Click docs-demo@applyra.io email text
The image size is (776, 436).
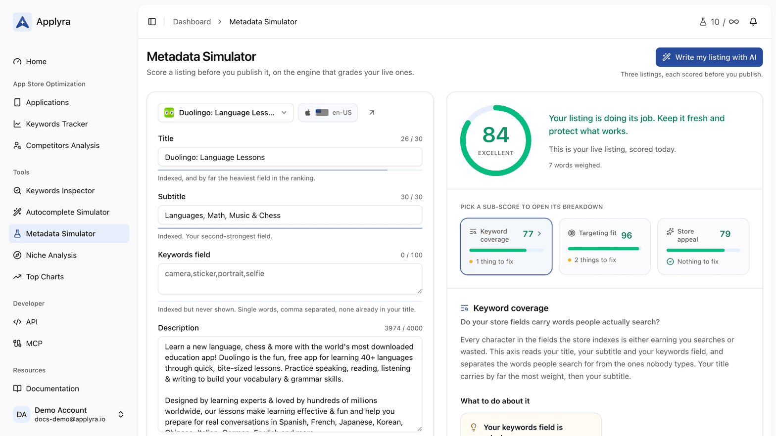click(70, 419)
